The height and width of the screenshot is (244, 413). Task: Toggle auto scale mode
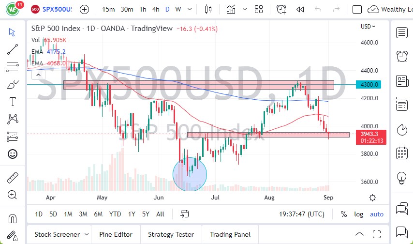[377, 214]
